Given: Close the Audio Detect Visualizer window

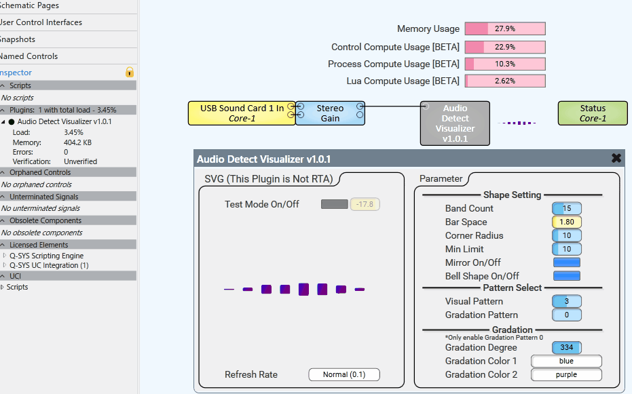Looking at the screenshot, I should point(616,158).
